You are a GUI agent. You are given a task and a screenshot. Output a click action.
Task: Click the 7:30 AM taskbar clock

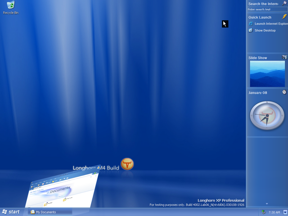[x=274, y=212]
